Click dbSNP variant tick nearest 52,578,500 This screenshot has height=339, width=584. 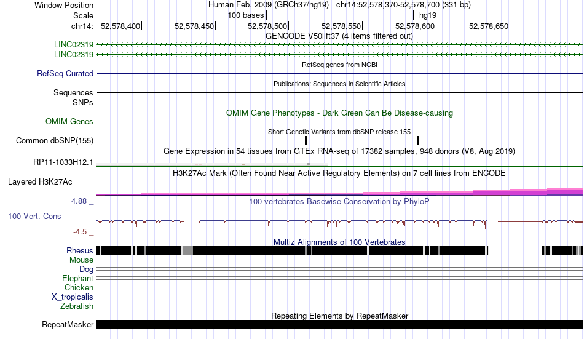(306, 141)
